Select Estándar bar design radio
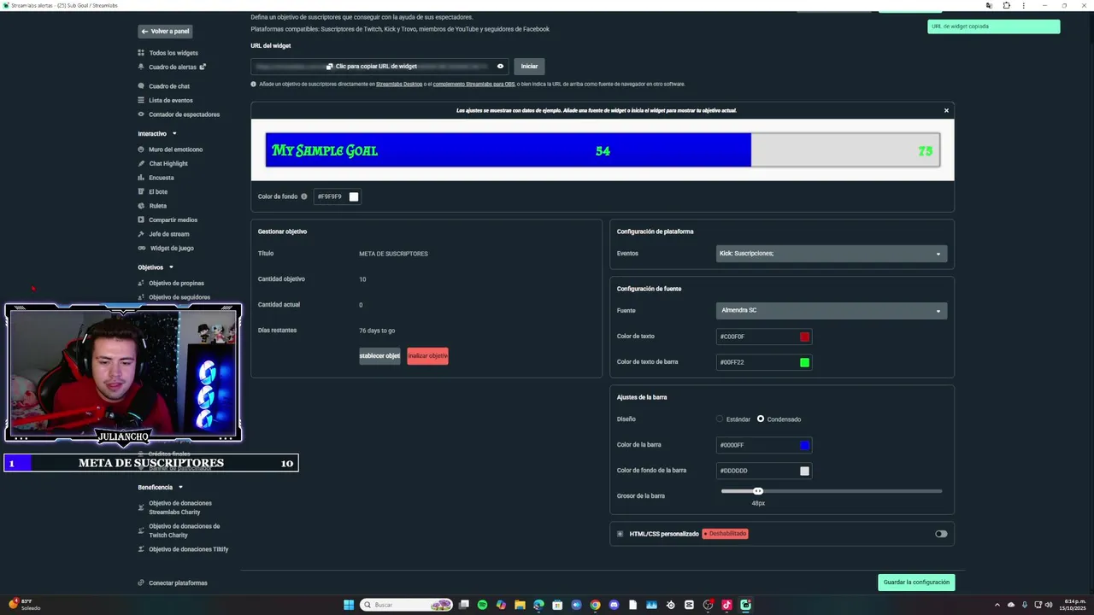Screen dimensions: 1094x615 point(720,419)
